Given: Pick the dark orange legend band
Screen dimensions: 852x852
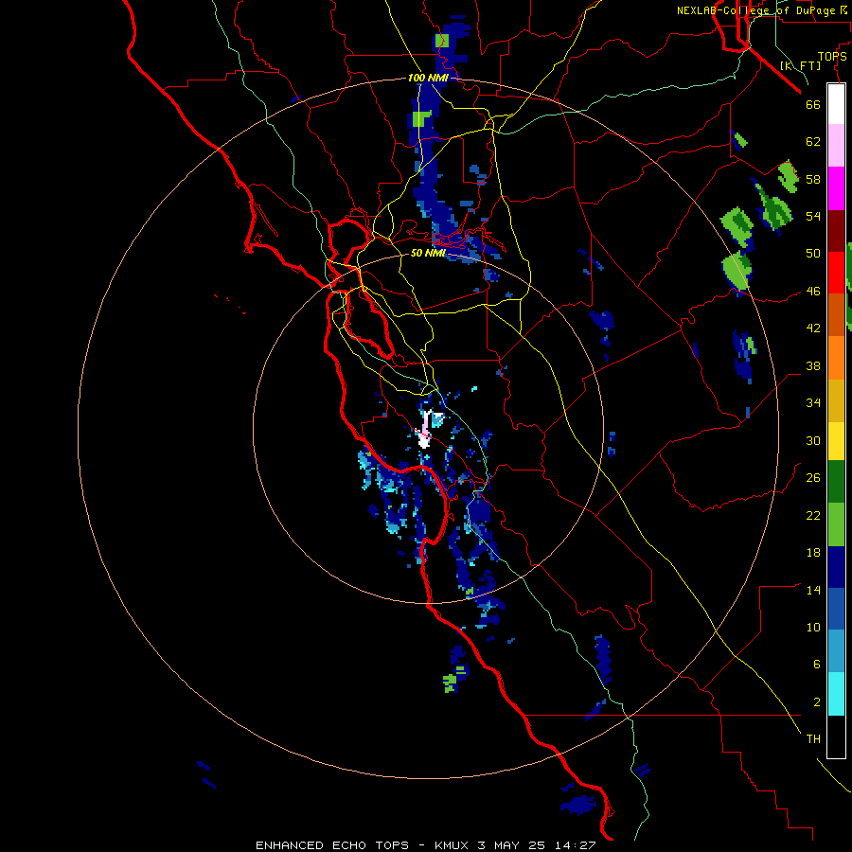Looking at the screenshot, I should [836, 315].
